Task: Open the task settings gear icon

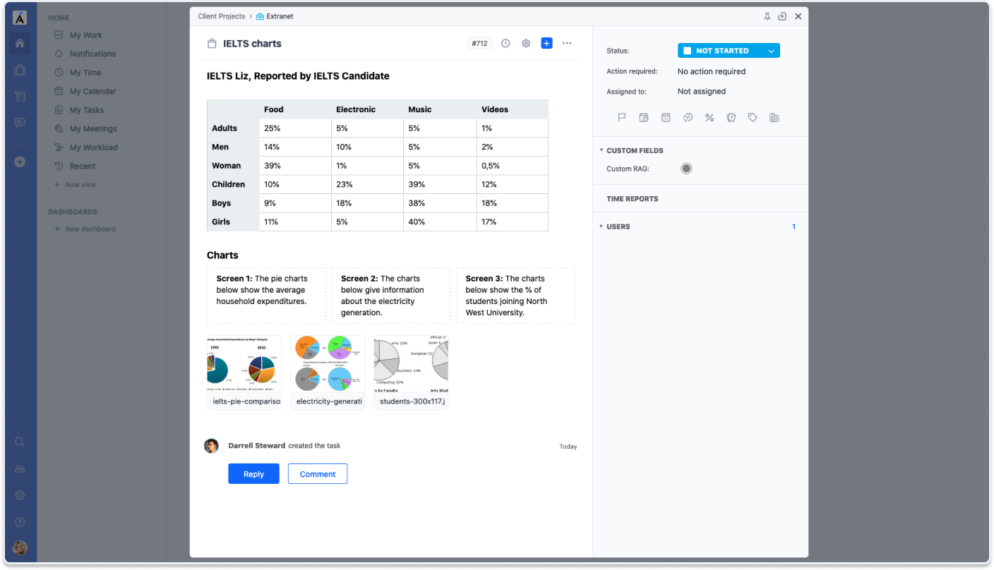Action: [x=526, y=44]
